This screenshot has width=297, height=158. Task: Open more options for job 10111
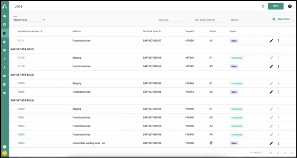[x=278, y=41]
